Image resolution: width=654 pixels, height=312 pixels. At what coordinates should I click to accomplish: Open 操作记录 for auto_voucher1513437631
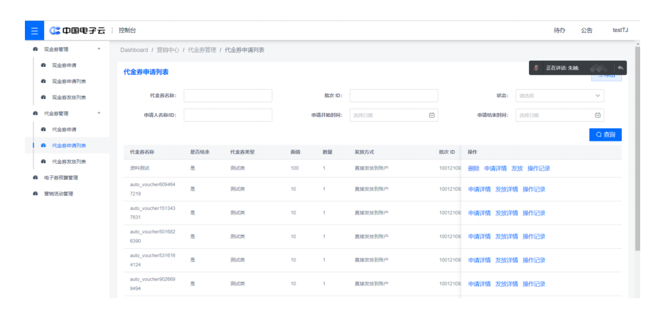pyautogui.click(x=534, y=213)
